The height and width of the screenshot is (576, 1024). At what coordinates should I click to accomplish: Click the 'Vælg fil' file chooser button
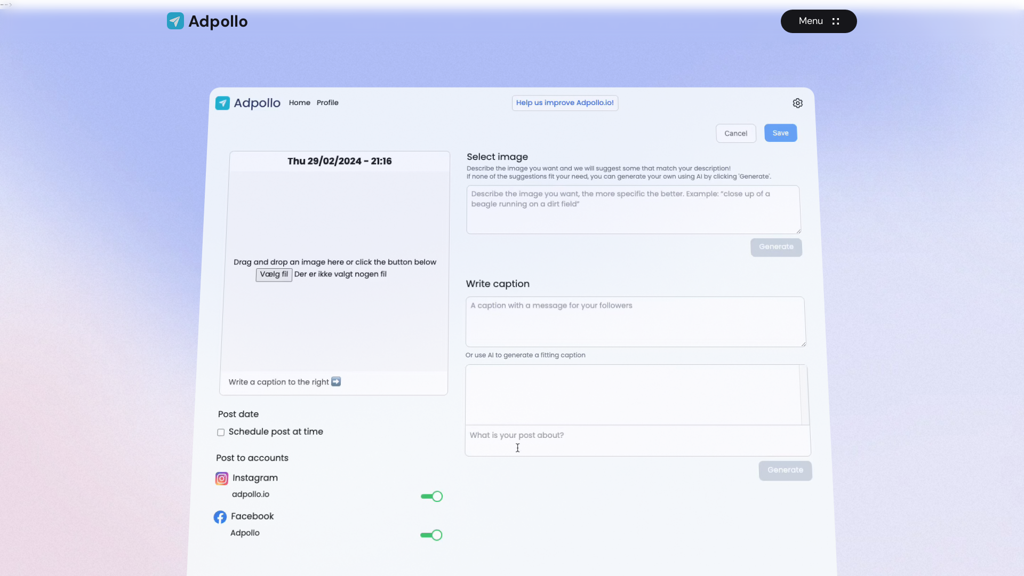click(274, 274)
